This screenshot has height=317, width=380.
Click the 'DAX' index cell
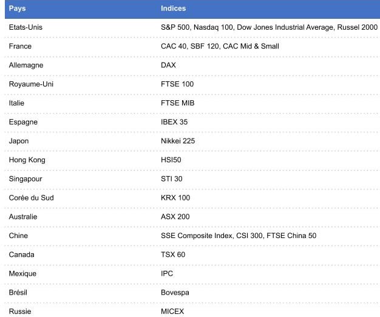[x=168, y=65]
